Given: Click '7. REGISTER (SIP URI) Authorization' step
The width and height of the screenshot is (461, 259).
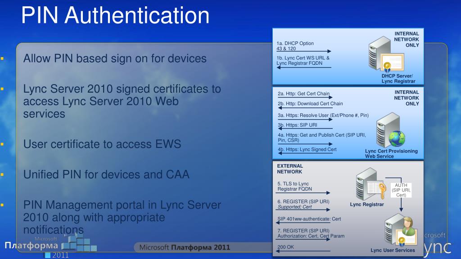Looking at the screenshot, I should [x=311, y=233].
